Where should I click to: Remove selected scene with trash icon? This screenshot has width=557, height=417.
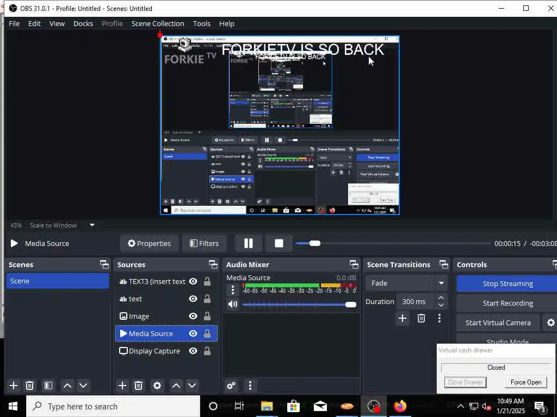coord(30,386)
